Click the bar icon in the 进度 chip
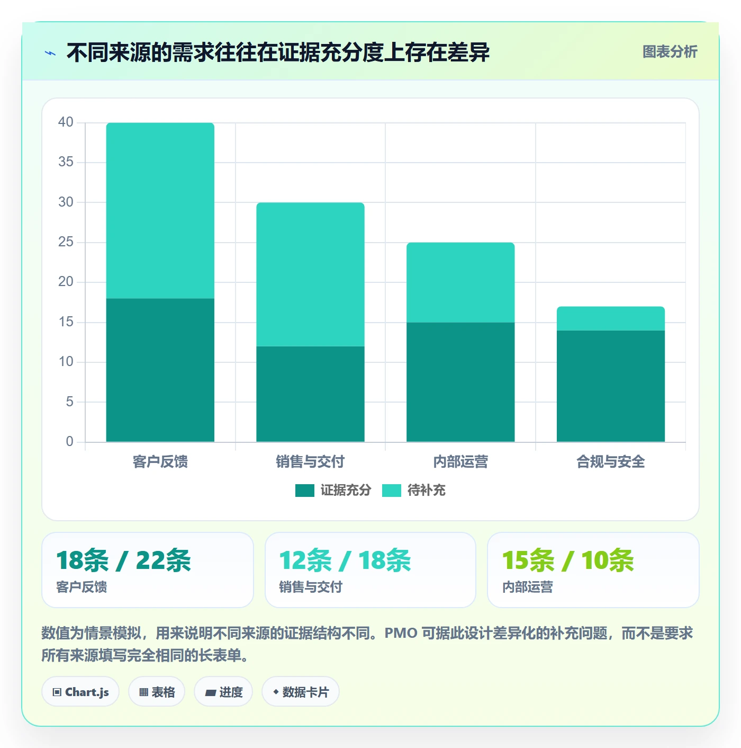 point(210,693)
